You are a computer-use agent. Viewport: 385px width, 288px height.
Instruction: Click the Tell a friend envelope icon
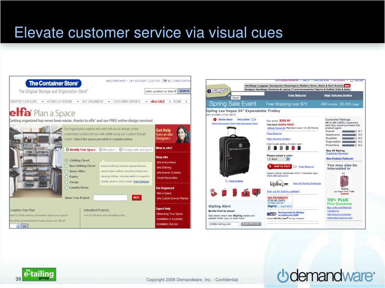[253, 120]
